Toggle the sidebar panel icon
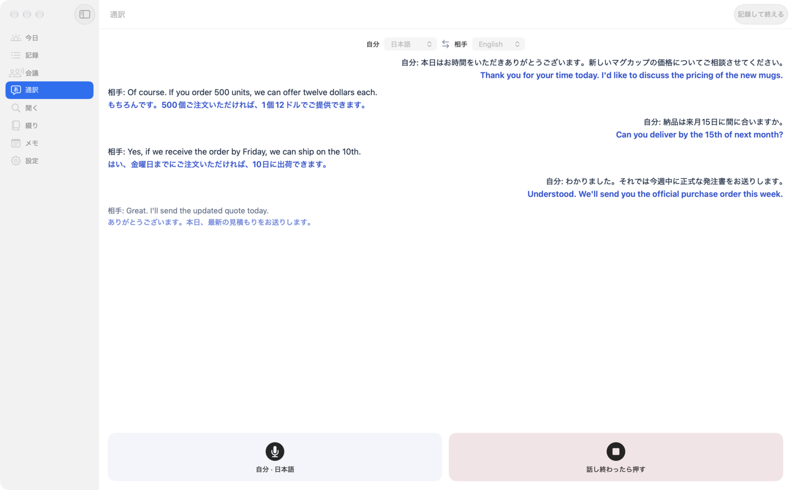Image resolution: width=792 pixels, height=490 pixels. pyautogui.click(x=84, y=14)
